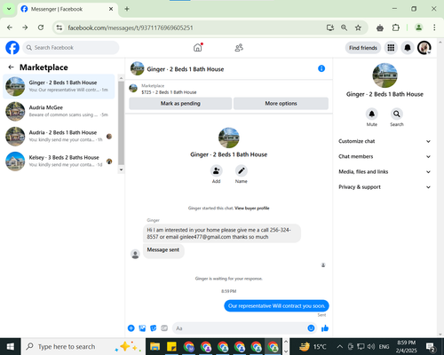Mute this chat with the bell icon
This screenshot has height=355, width=444.
pyautogui.click(x=372, y=114)
